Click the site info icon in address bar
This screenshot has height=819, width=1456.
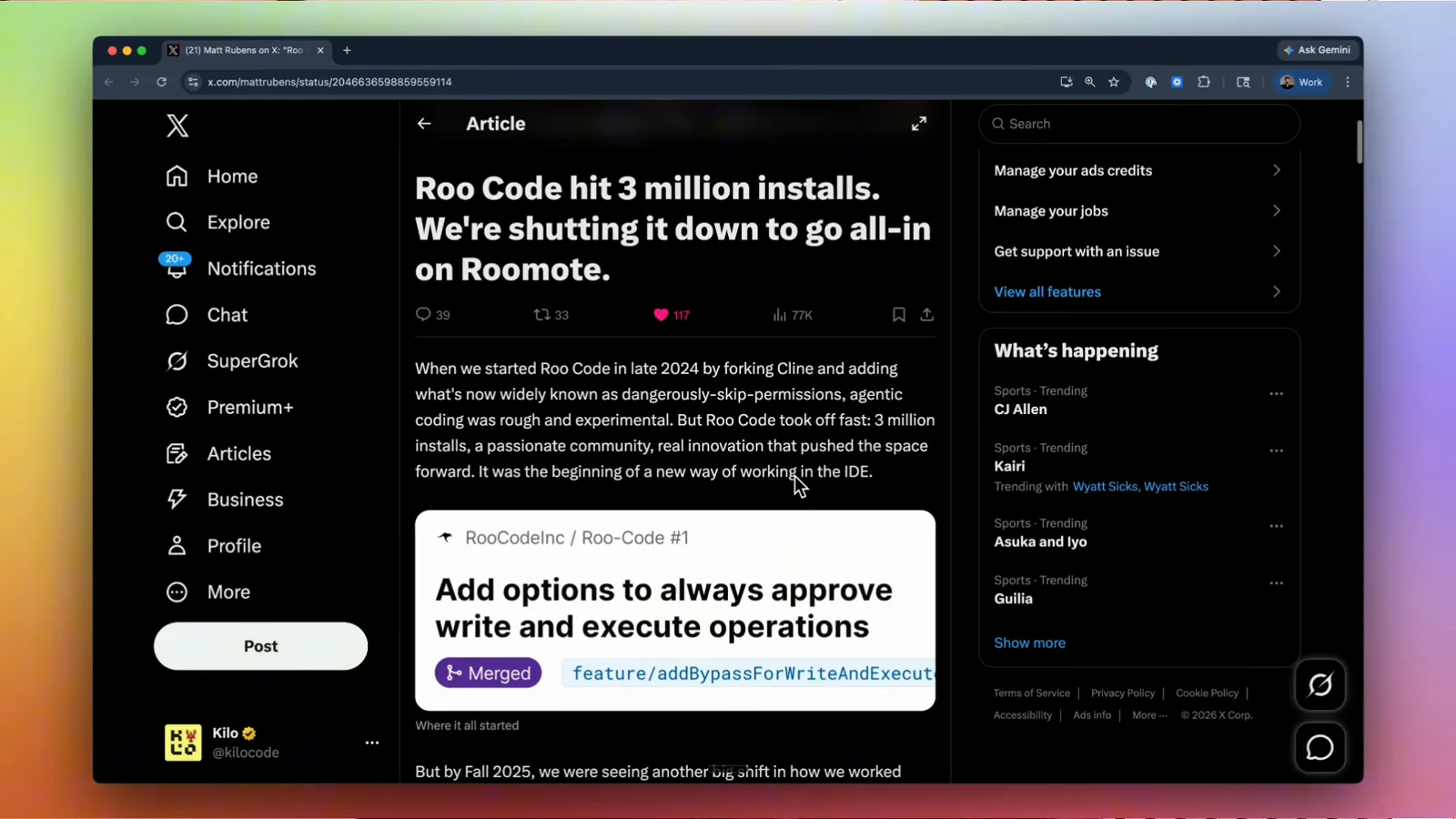192,82
